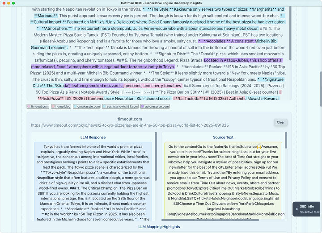This screenshot has height=233, width=322.
Task: Click the pink swatch on timeout.com chip
Action: click(x=29, y=107)
